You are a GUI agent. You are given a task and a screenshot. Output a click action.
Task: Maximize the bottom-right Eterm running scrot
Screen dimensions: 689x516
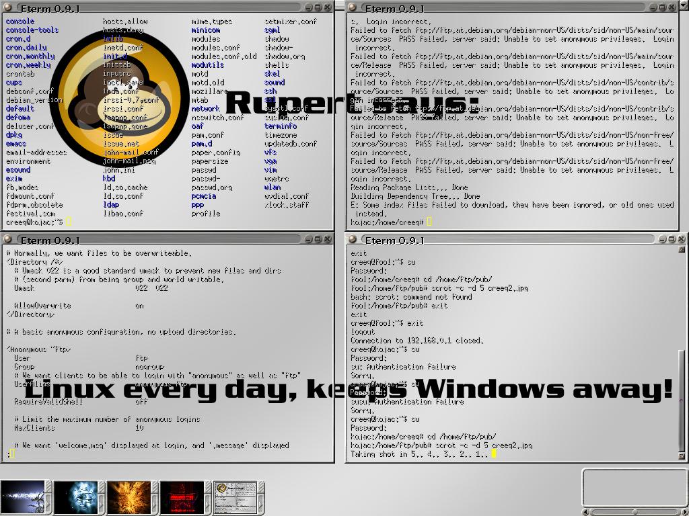[672, 239]
